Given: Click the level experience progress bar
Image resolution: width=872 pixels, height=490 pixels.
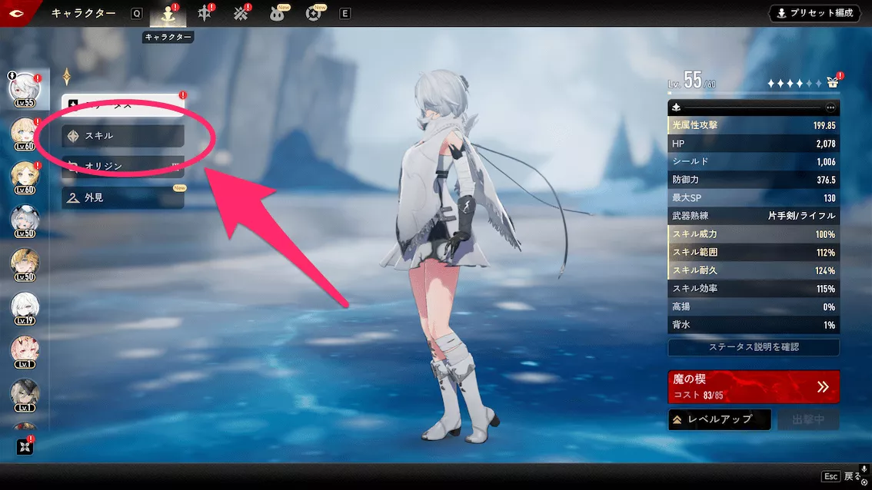Looking at the screenshot, I should pyautogui.click(x=754, y=94).
